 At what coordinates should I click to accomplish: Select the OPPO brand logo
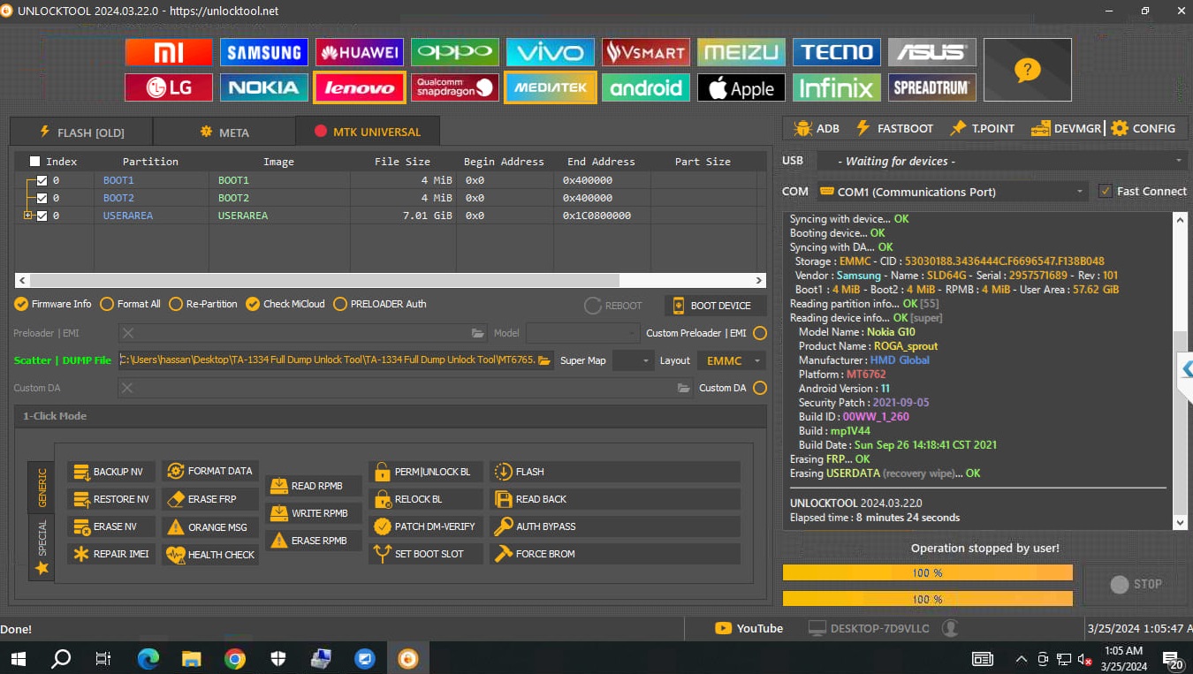(455, 52)
